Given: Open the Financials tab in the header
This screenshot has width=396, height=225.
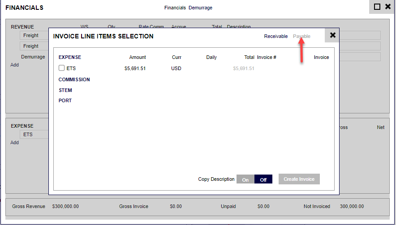Looking at the screenshot, I should point(175,8).
